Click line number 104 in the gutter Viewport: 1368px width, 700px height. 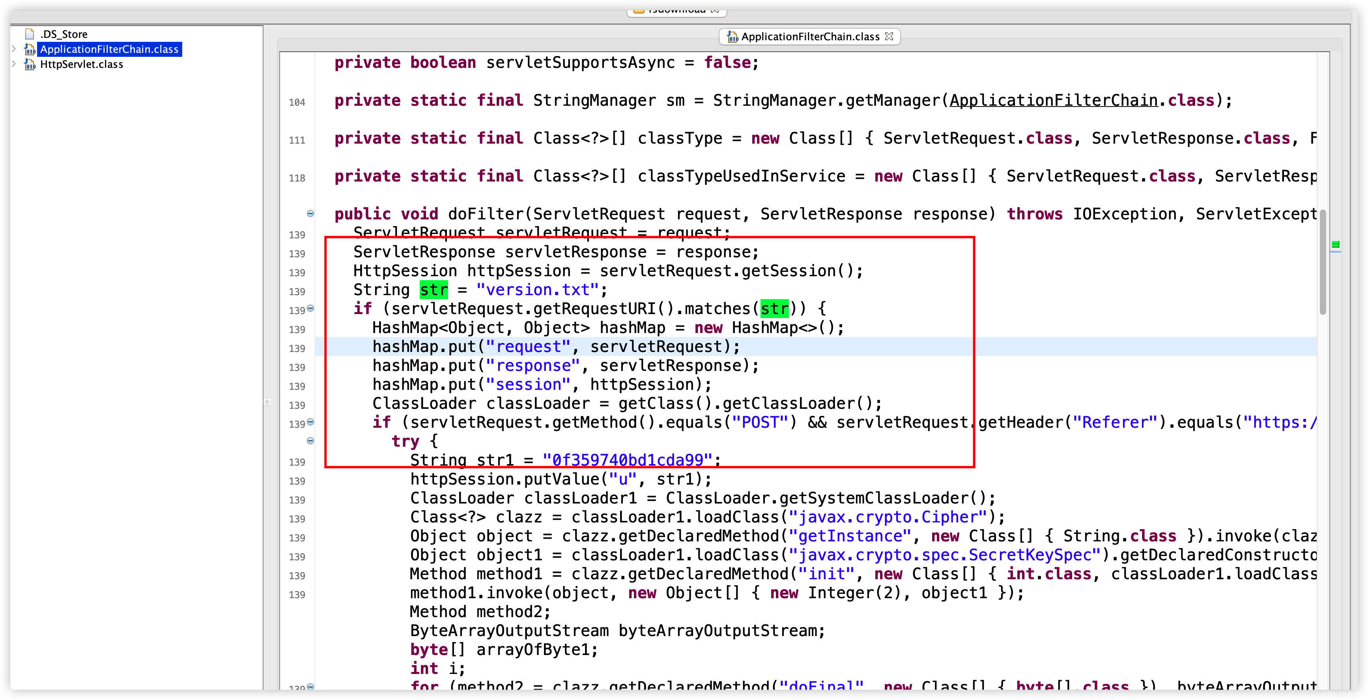(x=297, y=102)
